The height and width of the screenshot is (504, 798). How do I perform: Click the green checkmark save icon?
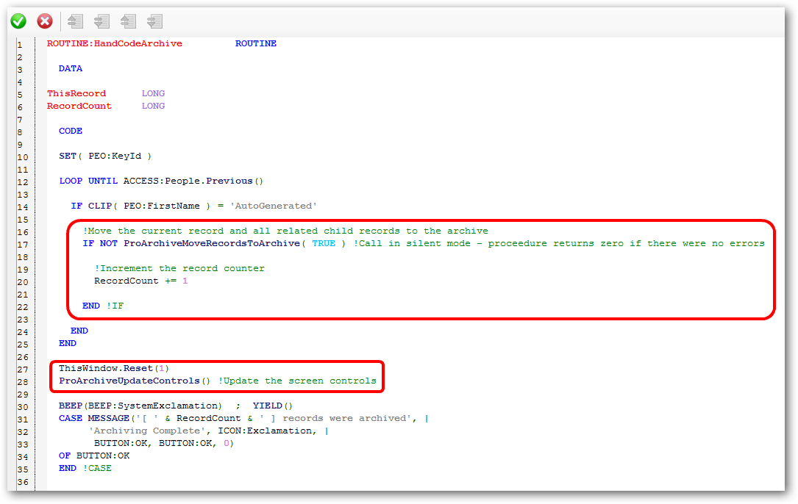pos(18,21)
